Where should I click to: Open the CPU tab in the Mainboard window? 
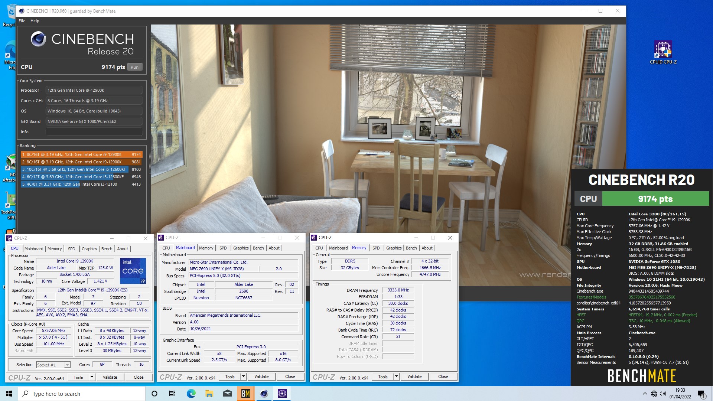[x=166, y=248]
